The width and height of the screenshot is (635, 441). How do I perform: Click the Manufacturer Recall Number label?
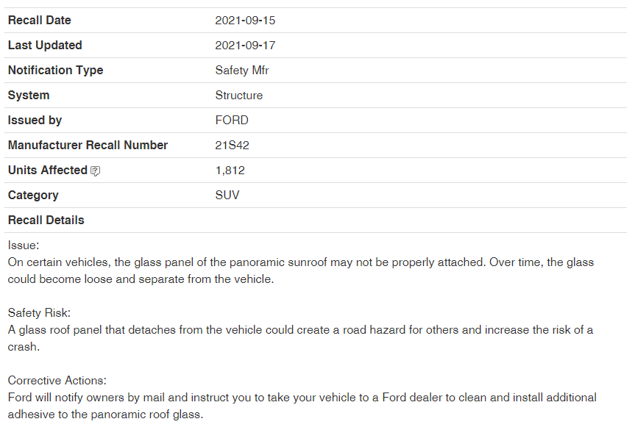coord(88,146)
